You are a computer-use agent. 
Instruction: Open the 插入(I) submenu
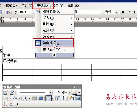click(55, 18)
